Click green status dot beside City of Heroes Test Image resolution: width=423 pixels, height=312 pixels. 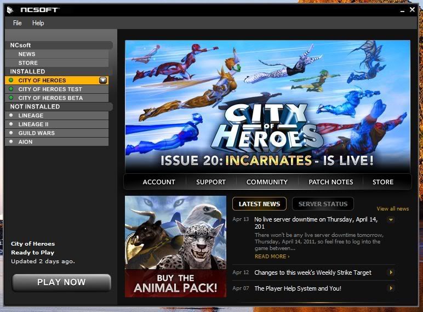[11, 89]
